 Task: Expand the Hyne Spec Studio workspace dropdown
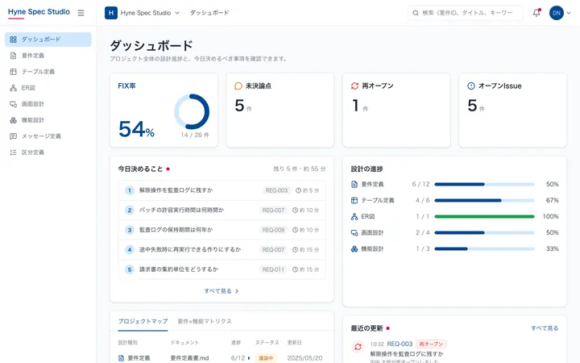pyautogui.click(x=177, y=13)
